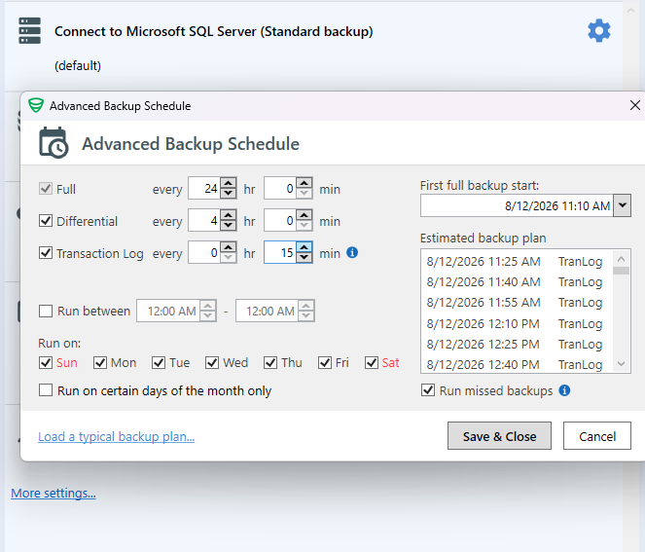645x552 pixels.
Task: Decrease Transaction Log minutes with down arrow
Action: pyautogui.click(x=304, y=258)
